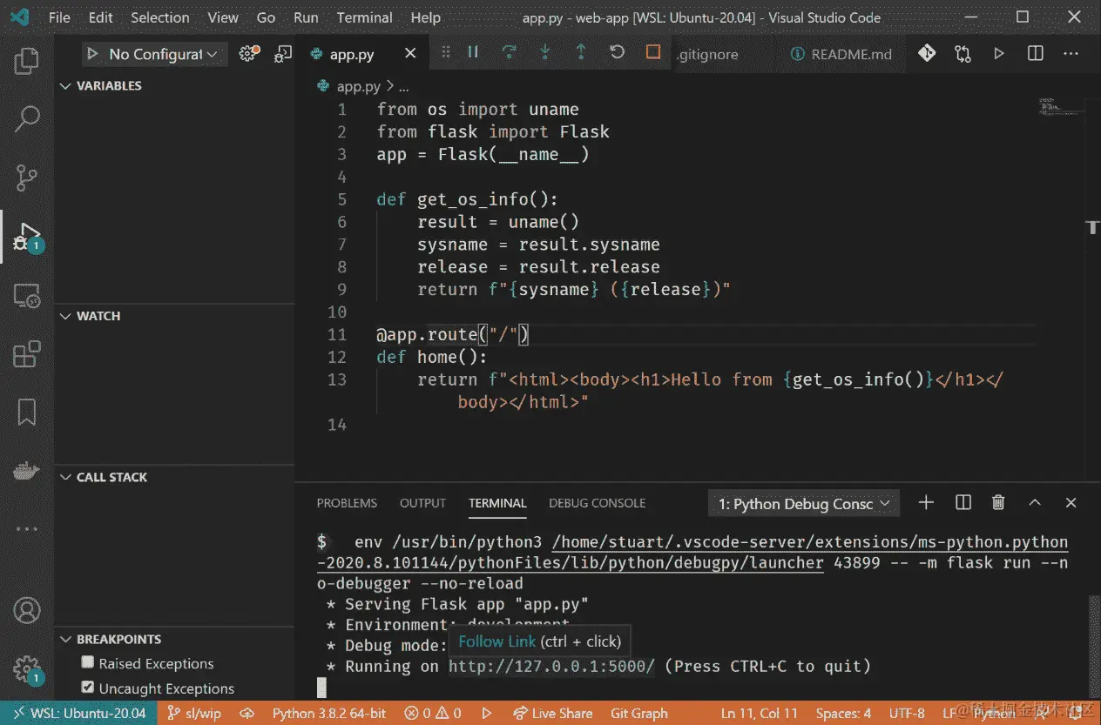Open Git history diamond icon
This screenshot has height=725, width=1101.
[927, 53]
